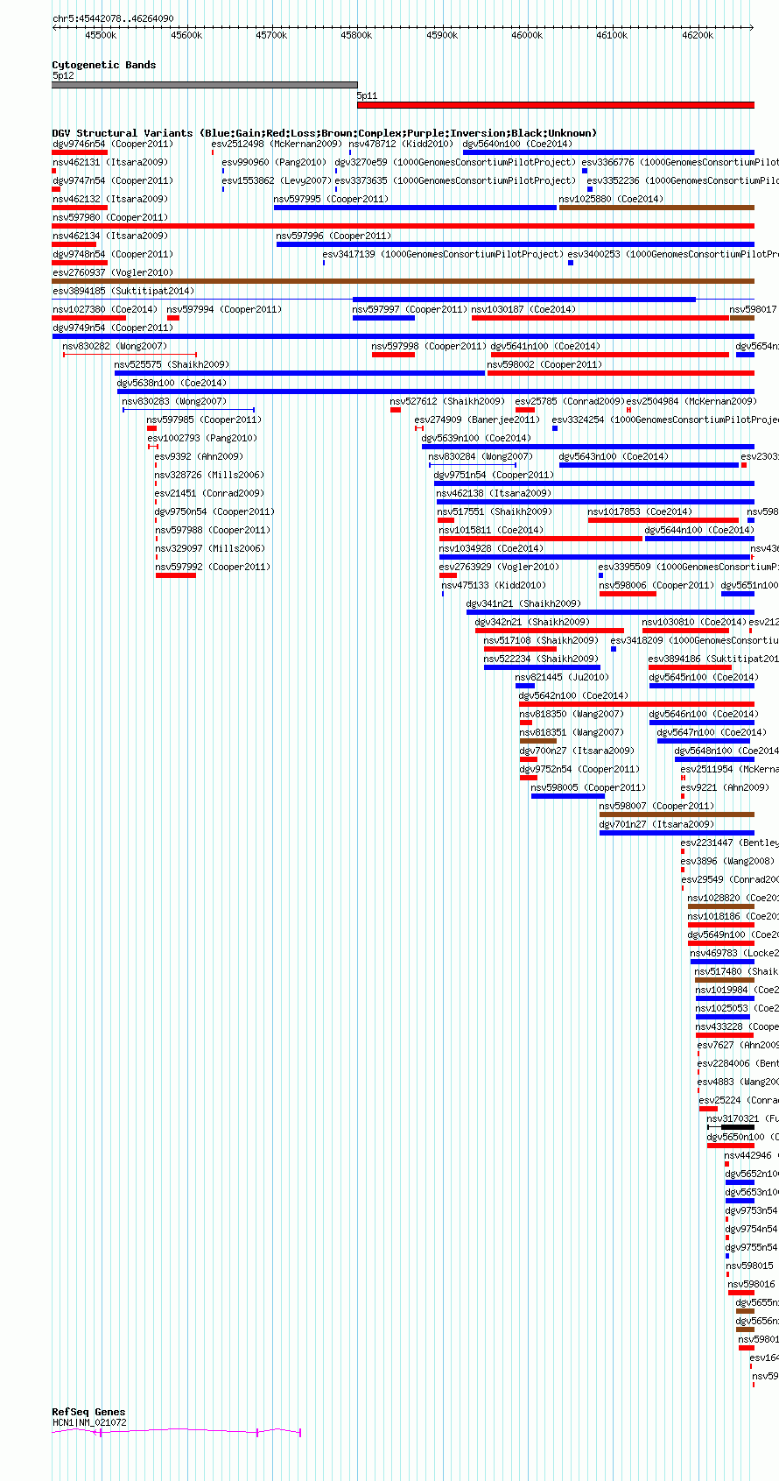Open nsv1017853 (Coe2014) loss variant
The height and width of the screenshot is (1481, 779).
[x=663, y=520]
